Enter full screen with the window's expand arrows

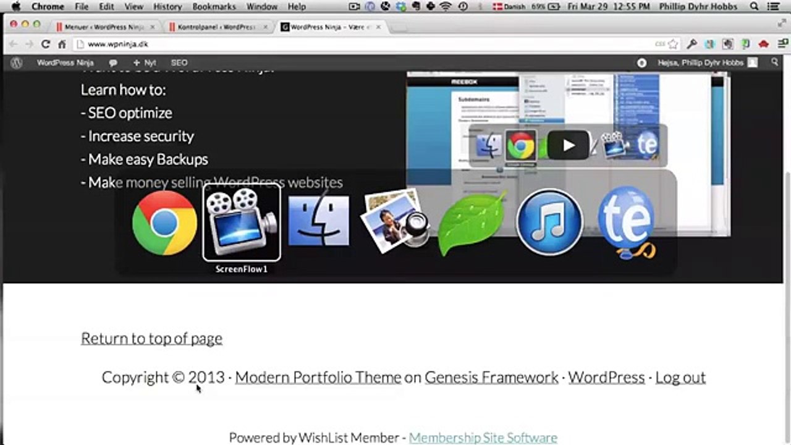tap(780, 23)
